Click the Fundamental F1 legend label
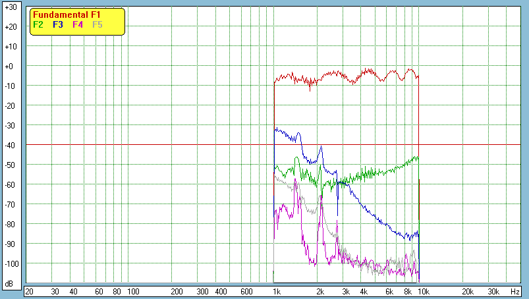The image size is (529, 299). [x=66, y=14]
